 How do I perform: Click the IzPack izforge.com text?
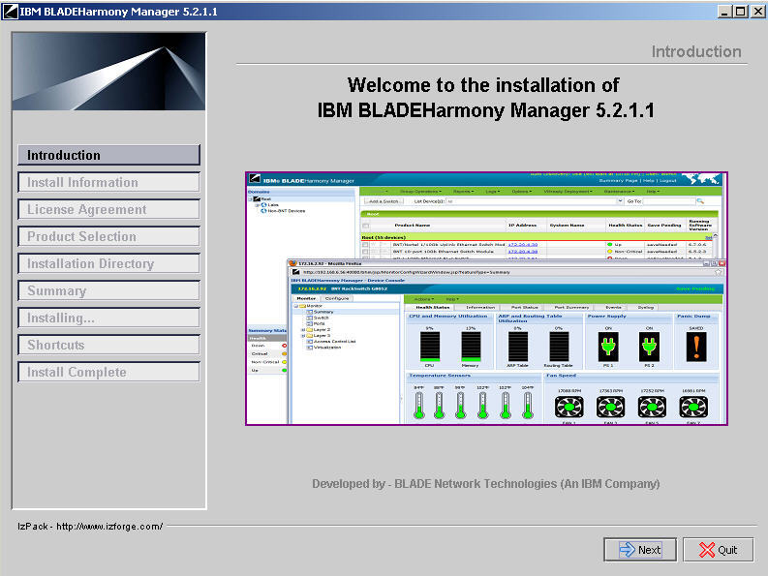[x=90, y=527]
